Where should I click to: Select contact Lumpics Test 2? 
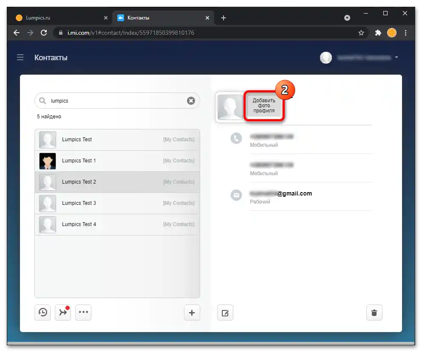tap(117, 182)
